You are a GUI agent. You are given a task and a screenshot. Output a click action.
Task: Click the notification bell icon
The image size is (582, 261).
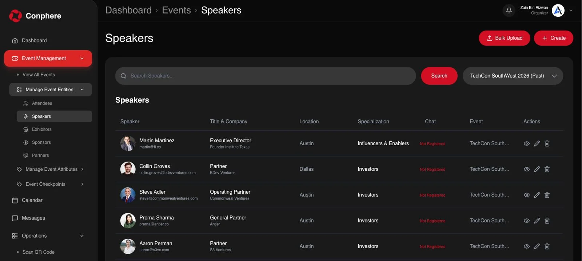point(509,11)
